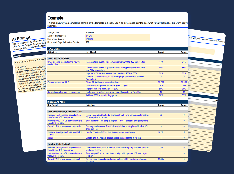
Task: Click the Start of the Quarter cell 1/1/26
Action: (117, 36)
